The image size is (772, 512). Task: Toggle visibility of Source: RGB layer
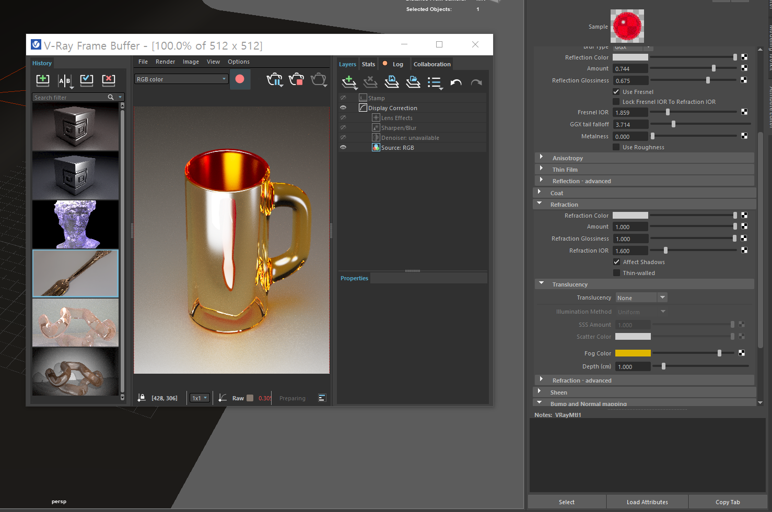(343, 147)
